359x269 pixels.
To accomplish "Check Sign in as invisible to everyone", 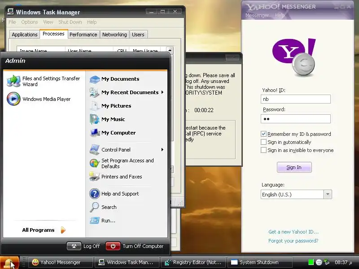I will point(263,150).
